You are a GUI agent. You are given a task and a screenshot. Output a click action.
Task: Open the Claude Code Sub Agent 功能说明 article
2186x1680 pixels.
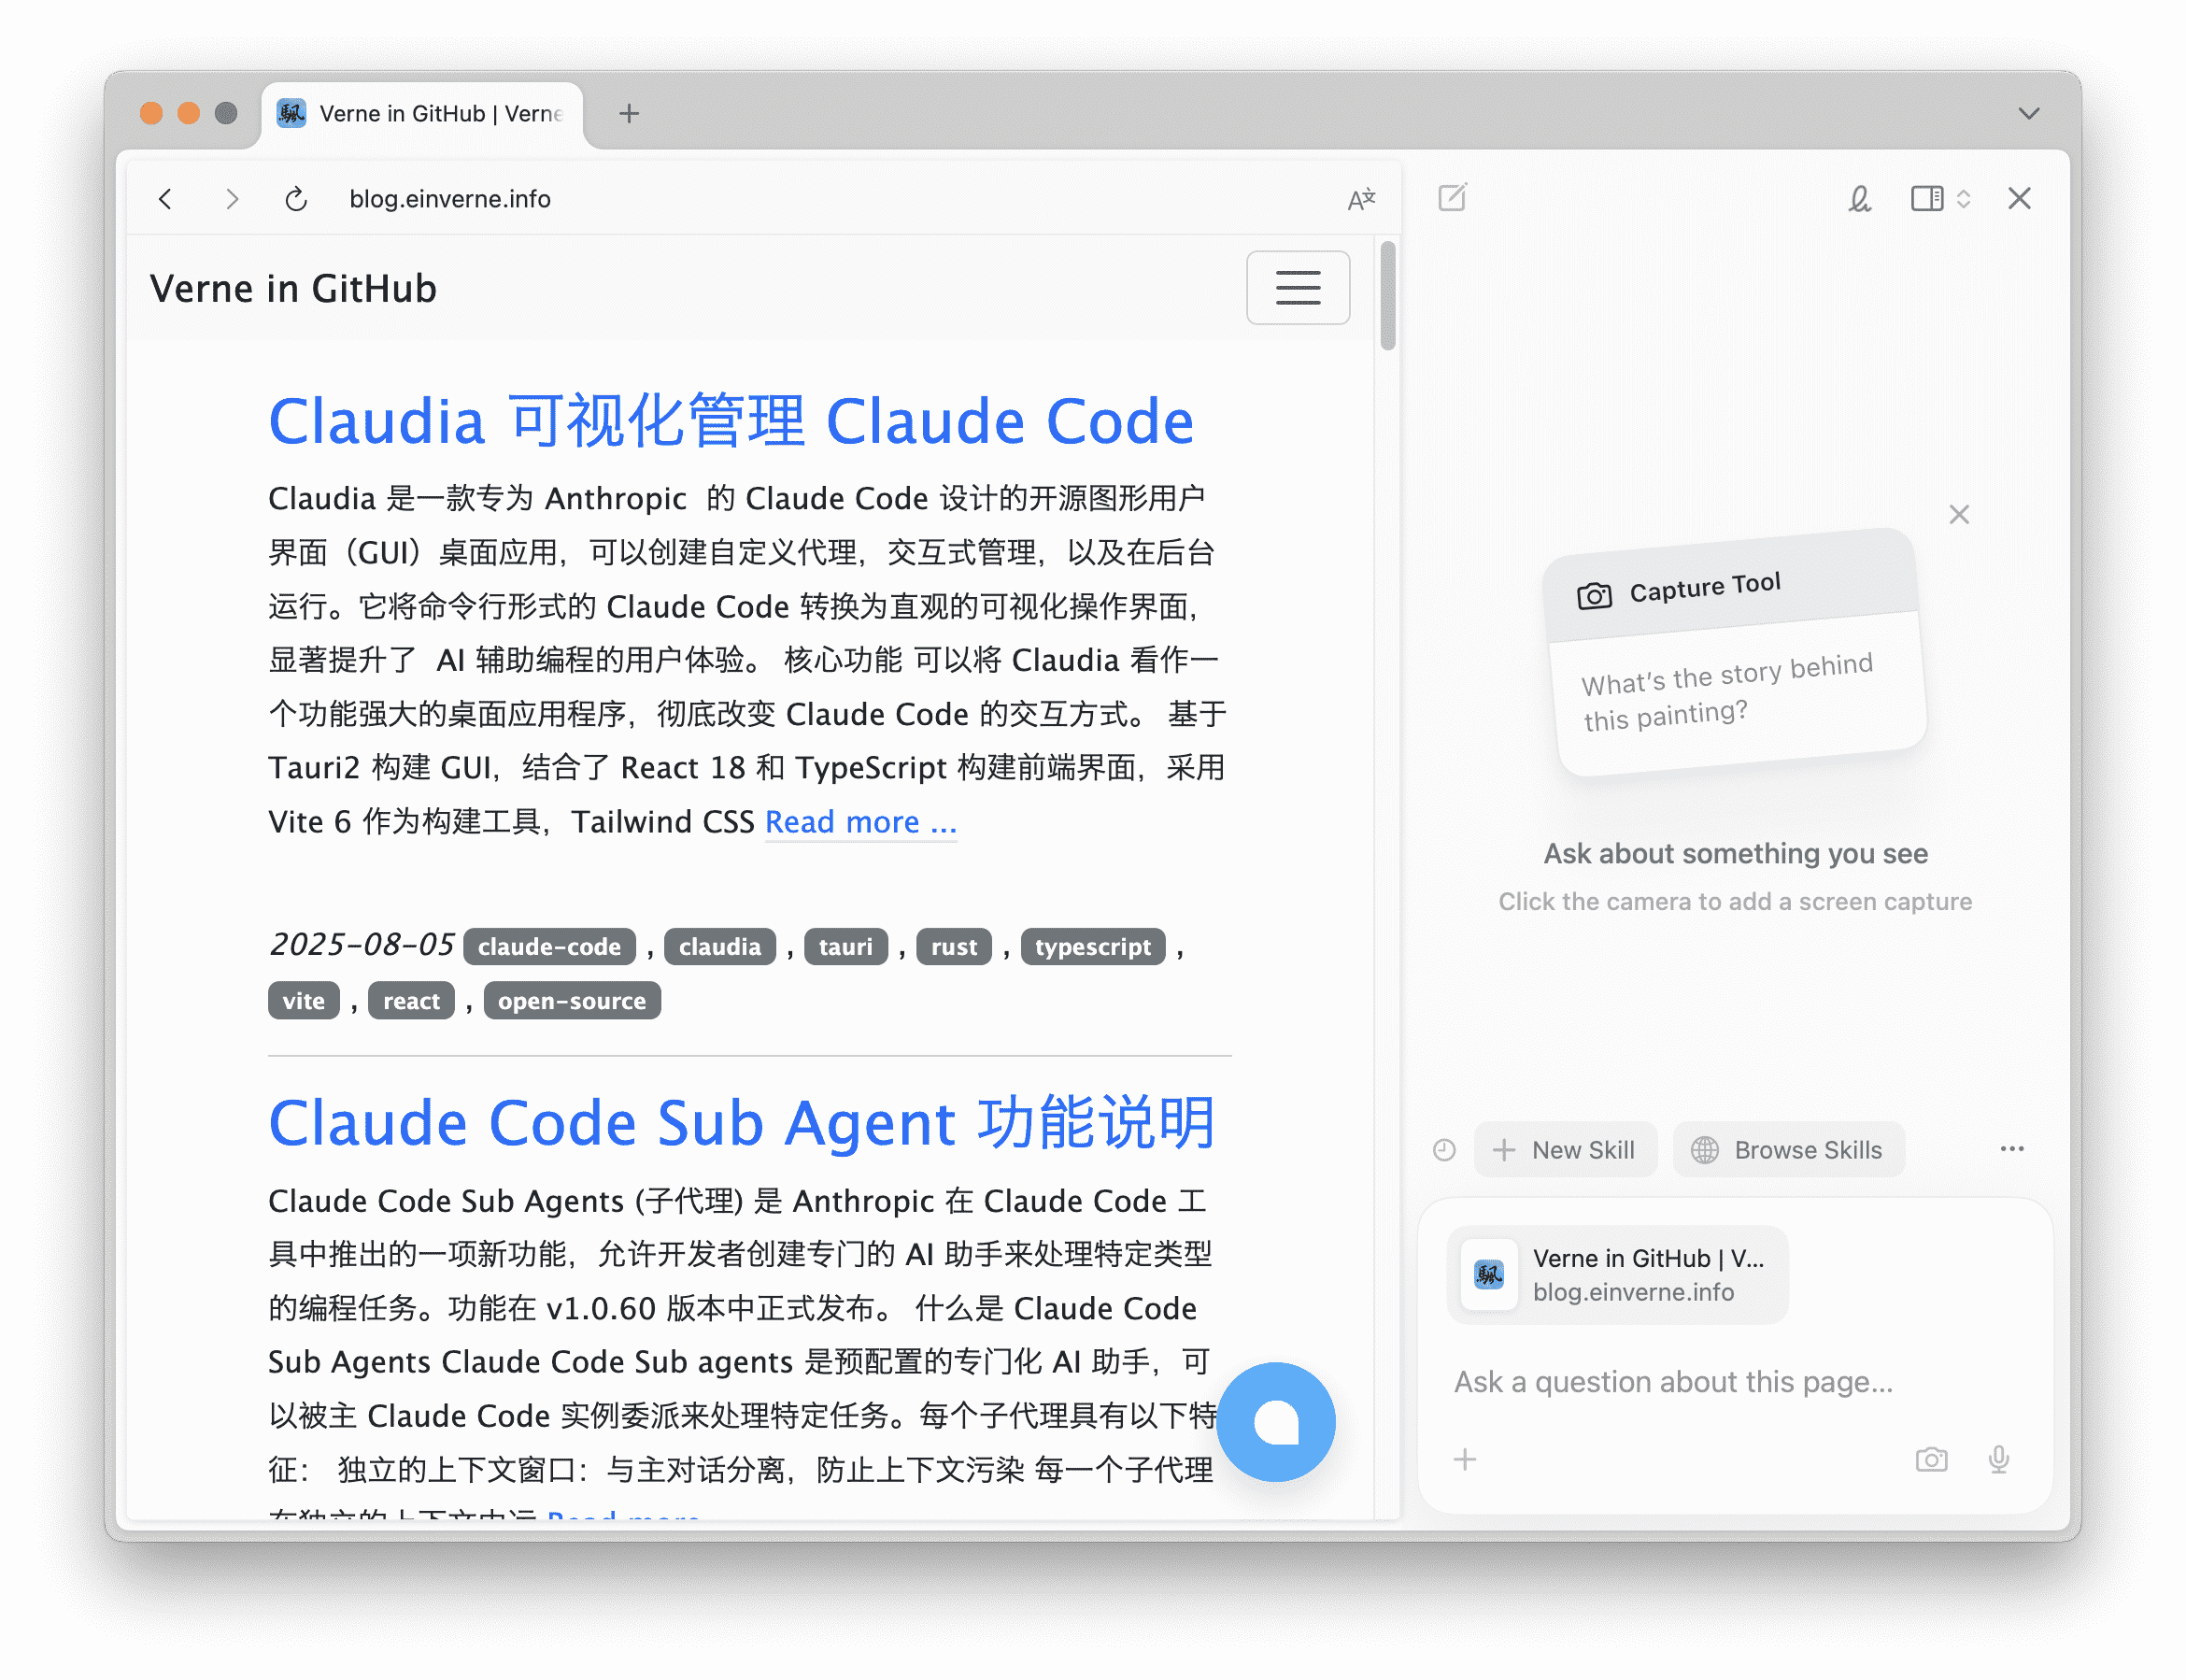pyautogui.click(x=742, y=1123)
